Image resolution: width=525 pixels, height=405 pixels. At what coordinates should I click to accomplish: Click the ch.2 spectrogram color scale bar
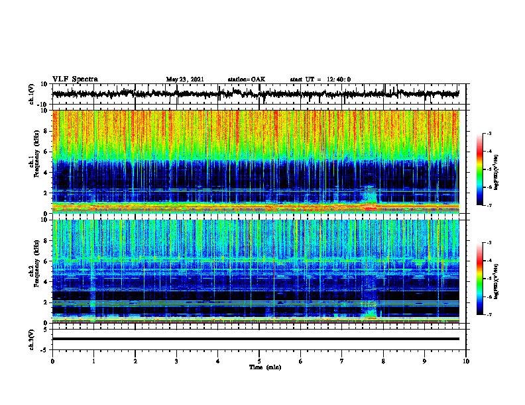coord(480,279)
